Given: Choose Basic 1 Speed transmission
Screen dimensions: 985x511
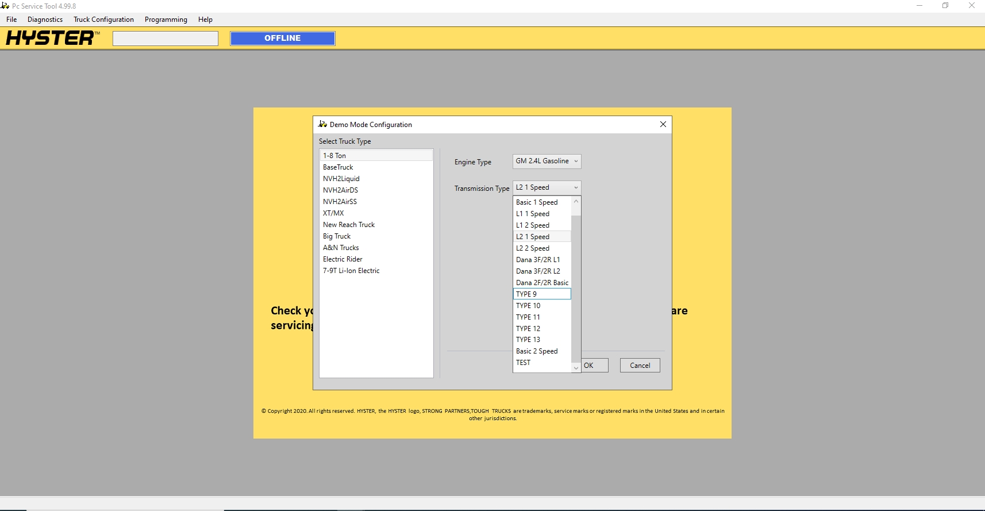Looking at the screenshot, I should (x=542, y=202).
